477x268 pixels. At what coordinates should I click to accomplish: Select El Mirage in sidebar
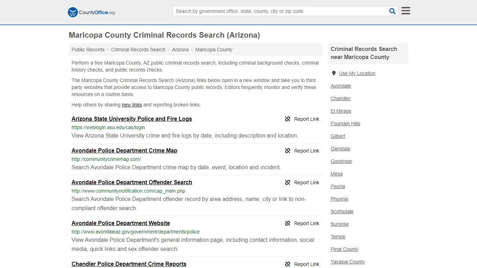pyautogui.click(x=341, y=111)
